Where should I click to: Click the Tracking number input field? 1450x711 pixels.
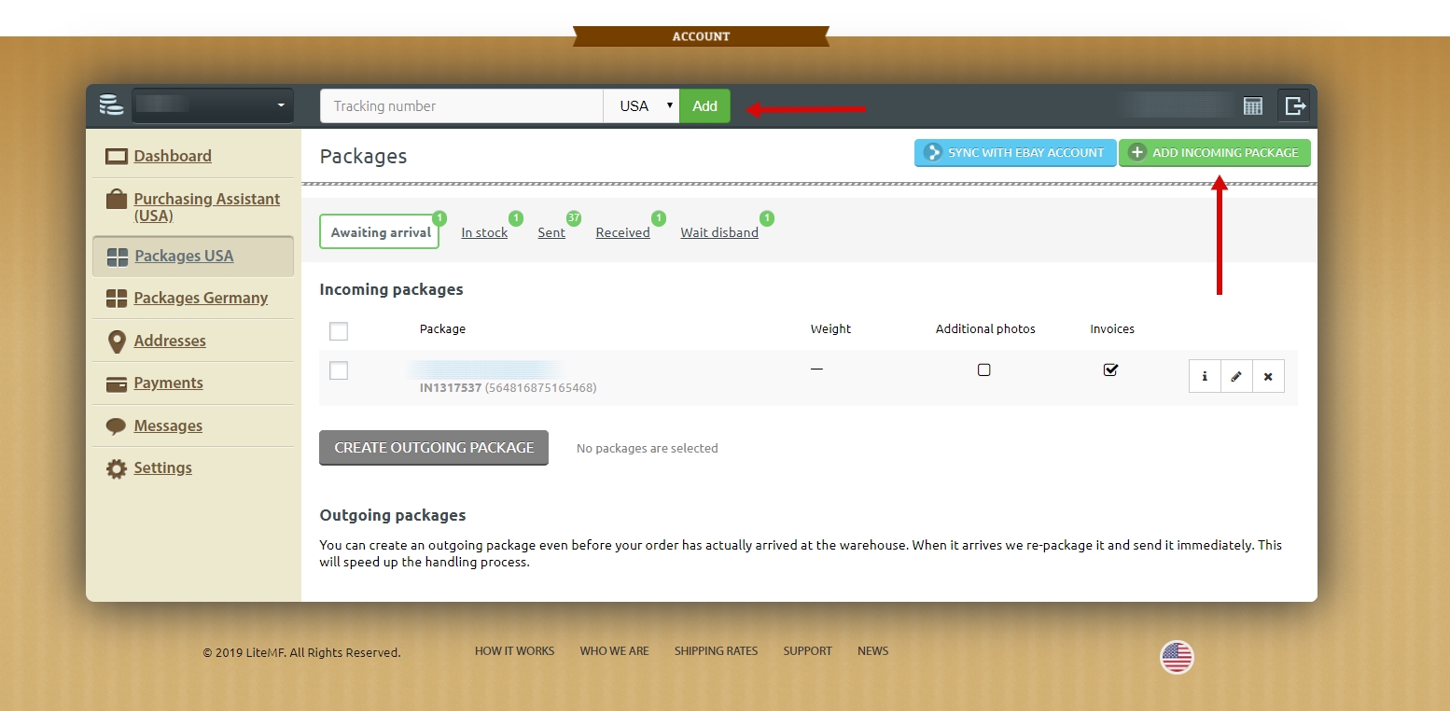tap(461, 106)
